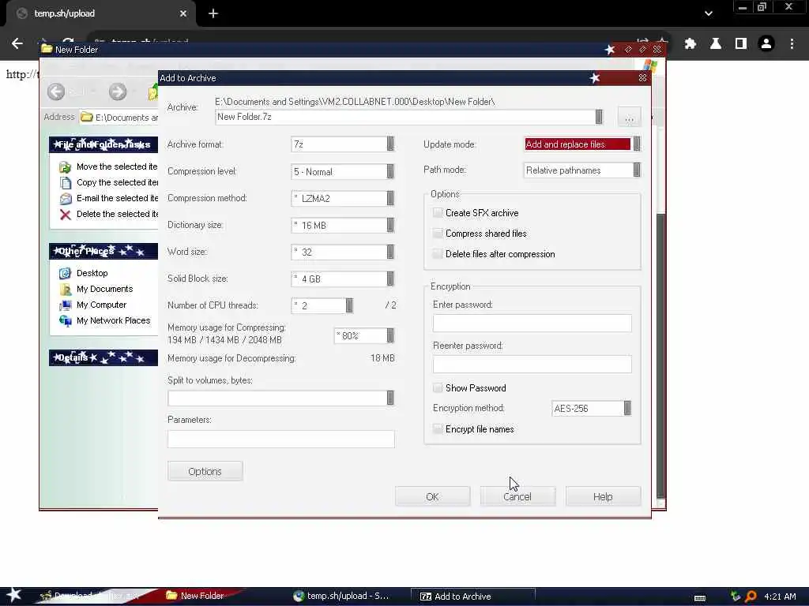The width and height of the screenshot is (809, 606).
Task: Collapse the Other Places panel
Action: coord(103,252)
